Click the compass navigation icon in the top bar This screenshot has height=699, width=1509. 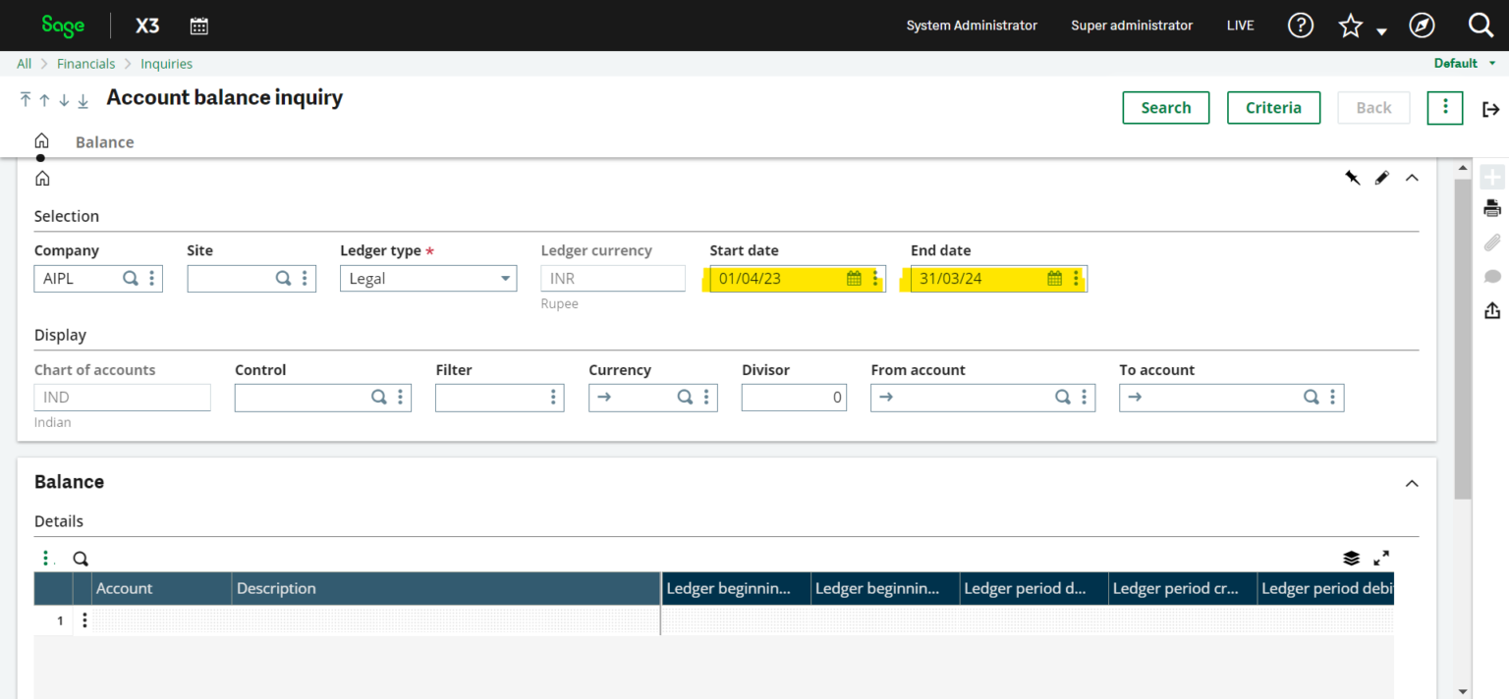1422,25
